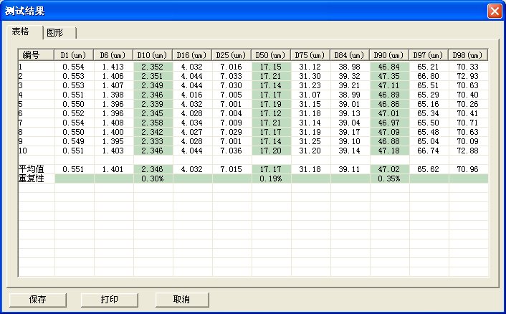Image resolution: width=506 pixels, height=314 pixels.
Task: Click the 编号 column header
Action: click(36, 54)
